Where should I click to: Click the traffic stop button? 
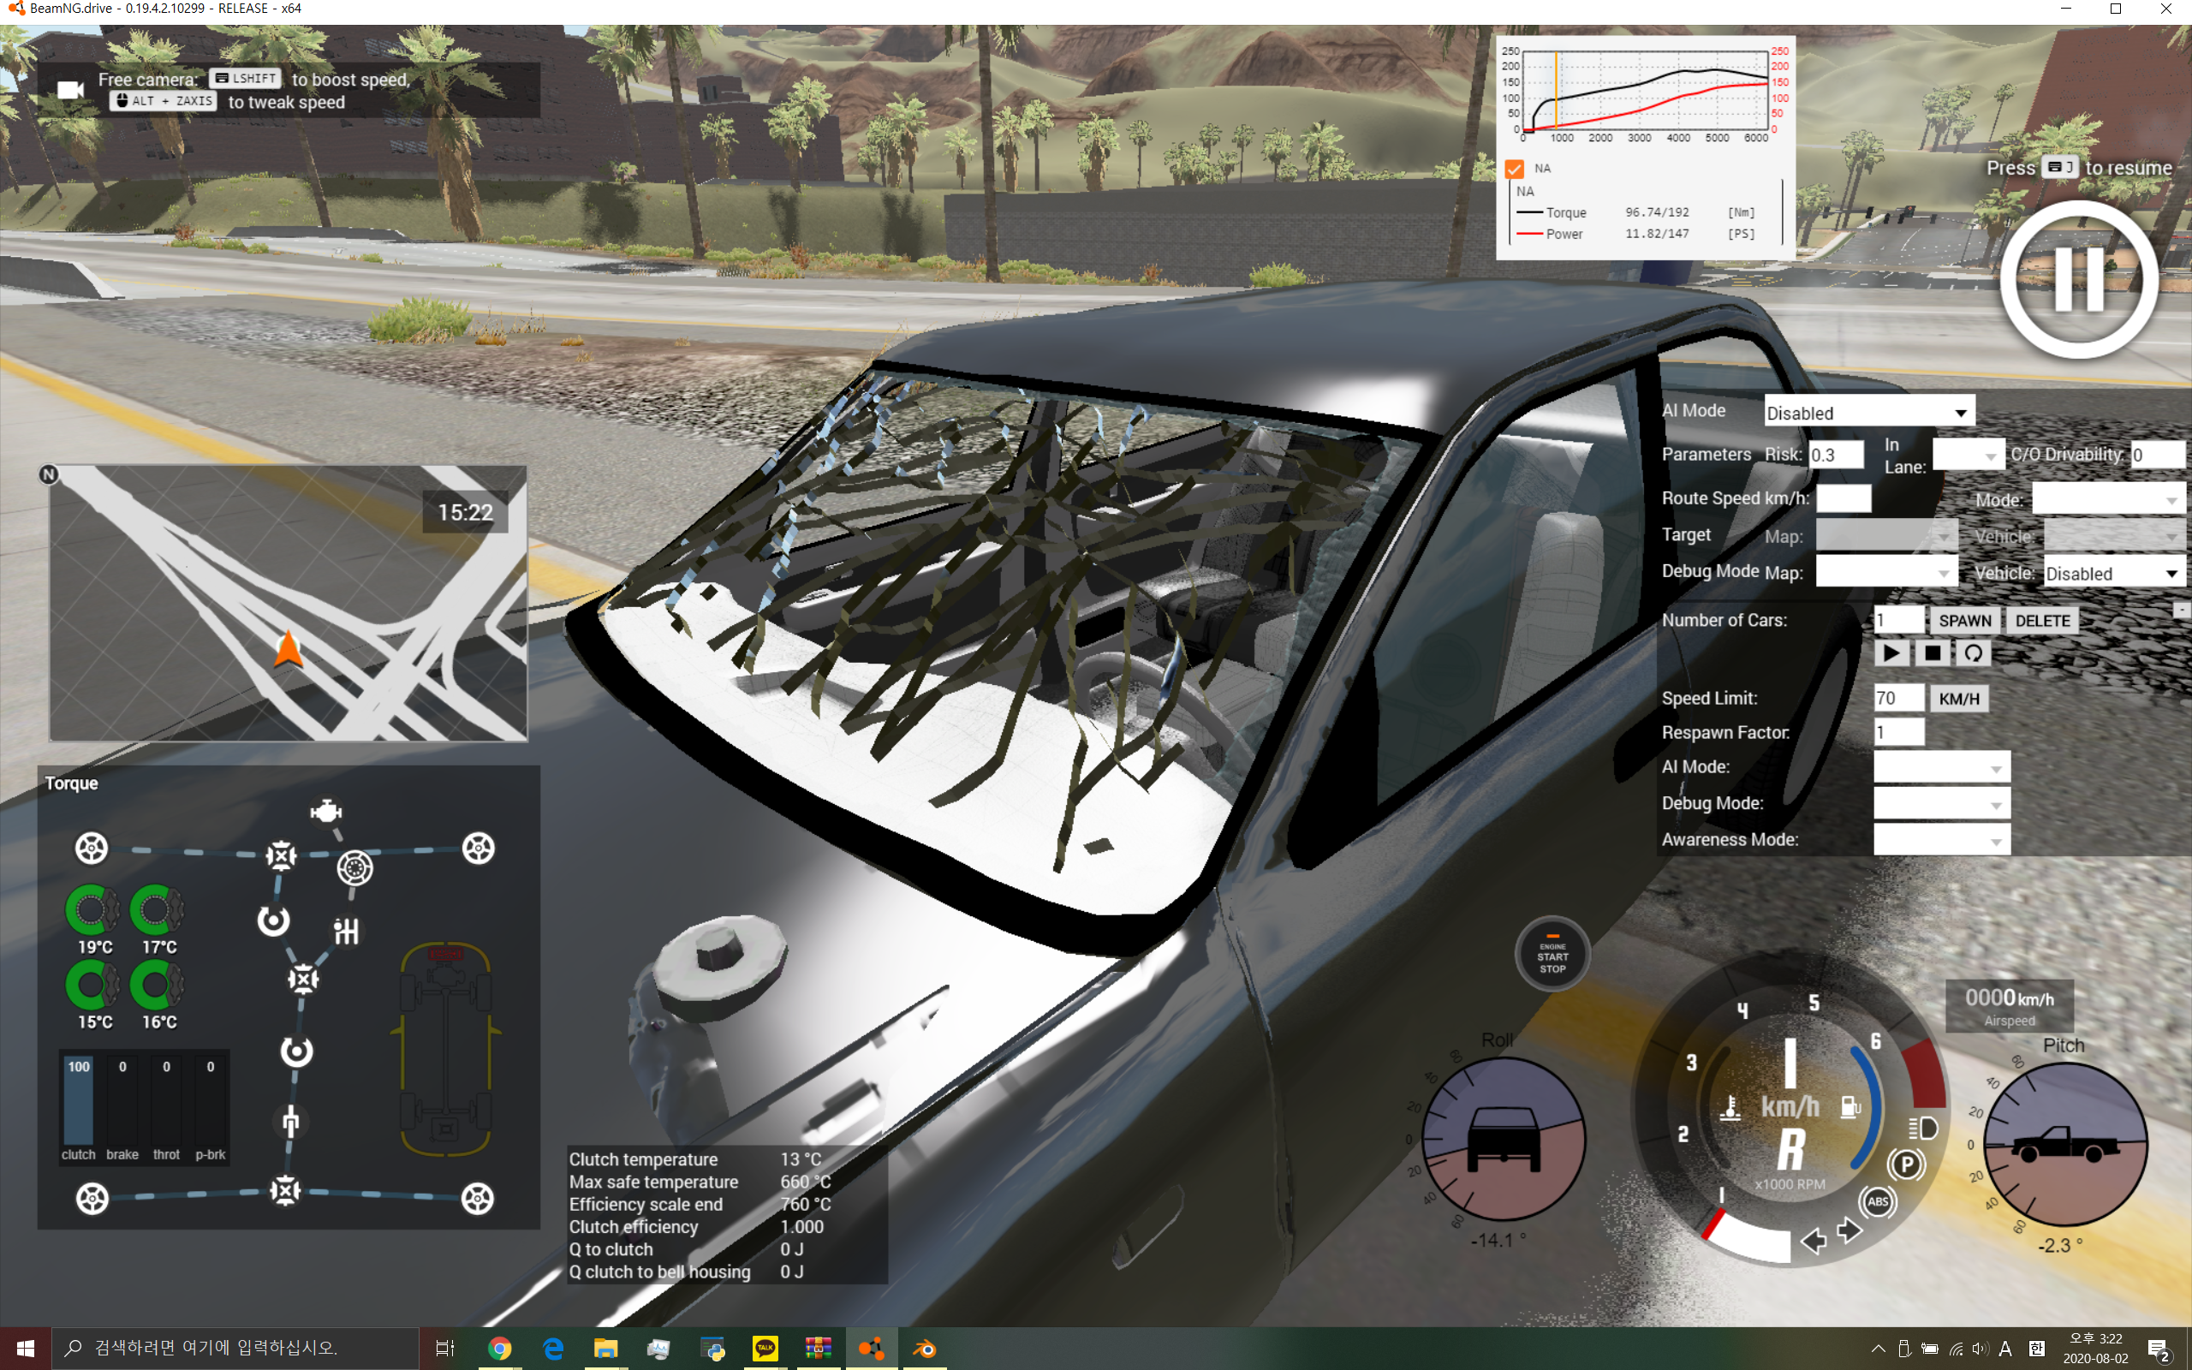pyautogui.click(x=1932, y=653)
